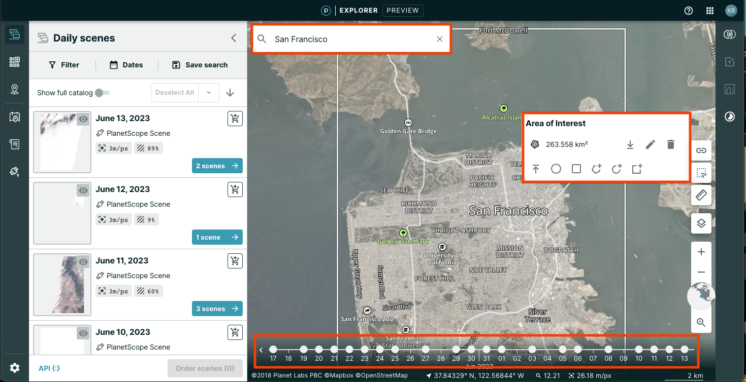This screenshot has height=382, width=746.
Task: Toggle visibility eye on June 12, 2023 scene
Action: point(83,190)
